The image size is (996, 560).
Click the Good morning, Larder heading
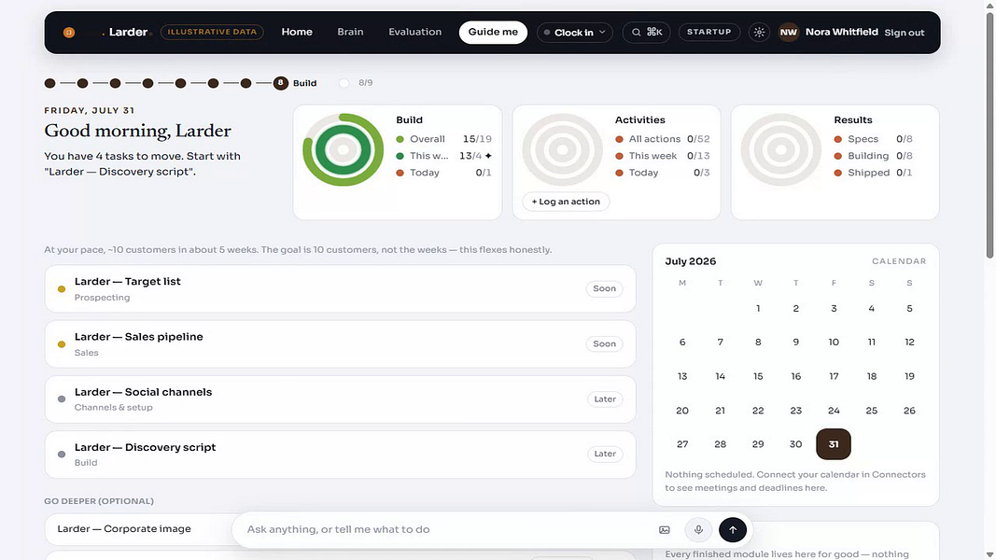[137, 131]
